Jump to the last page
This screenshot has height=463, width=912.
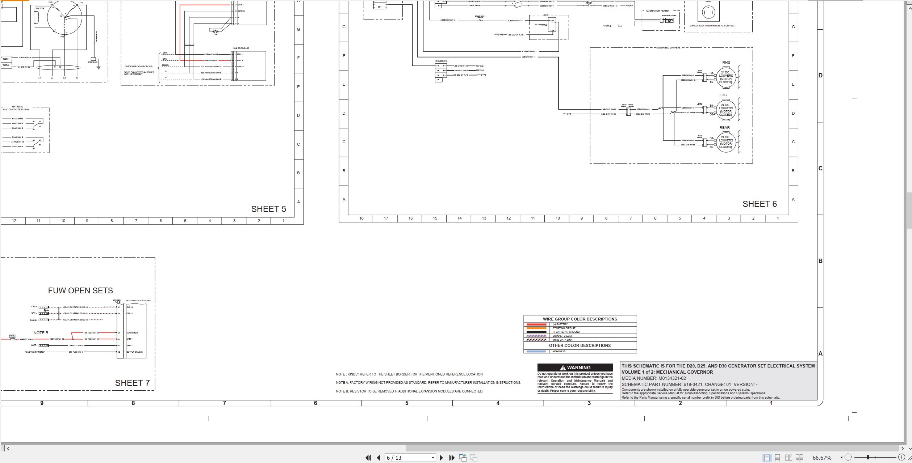pos(452,458)
